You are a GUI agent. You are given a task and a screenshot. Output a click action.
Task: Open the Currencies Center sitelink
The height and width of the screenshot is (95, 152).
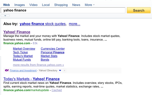(53, 48)
